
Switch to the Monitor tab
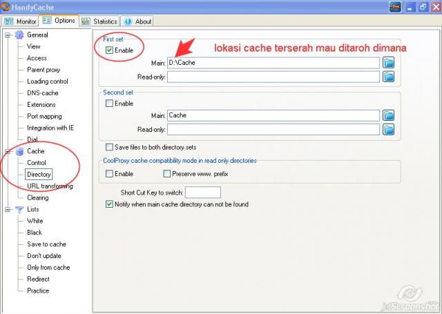coord(20,21)
